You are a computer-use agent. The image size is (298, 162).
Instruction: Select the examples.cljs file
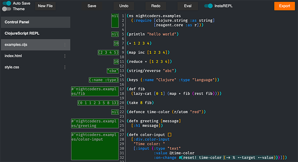[35, 45]
